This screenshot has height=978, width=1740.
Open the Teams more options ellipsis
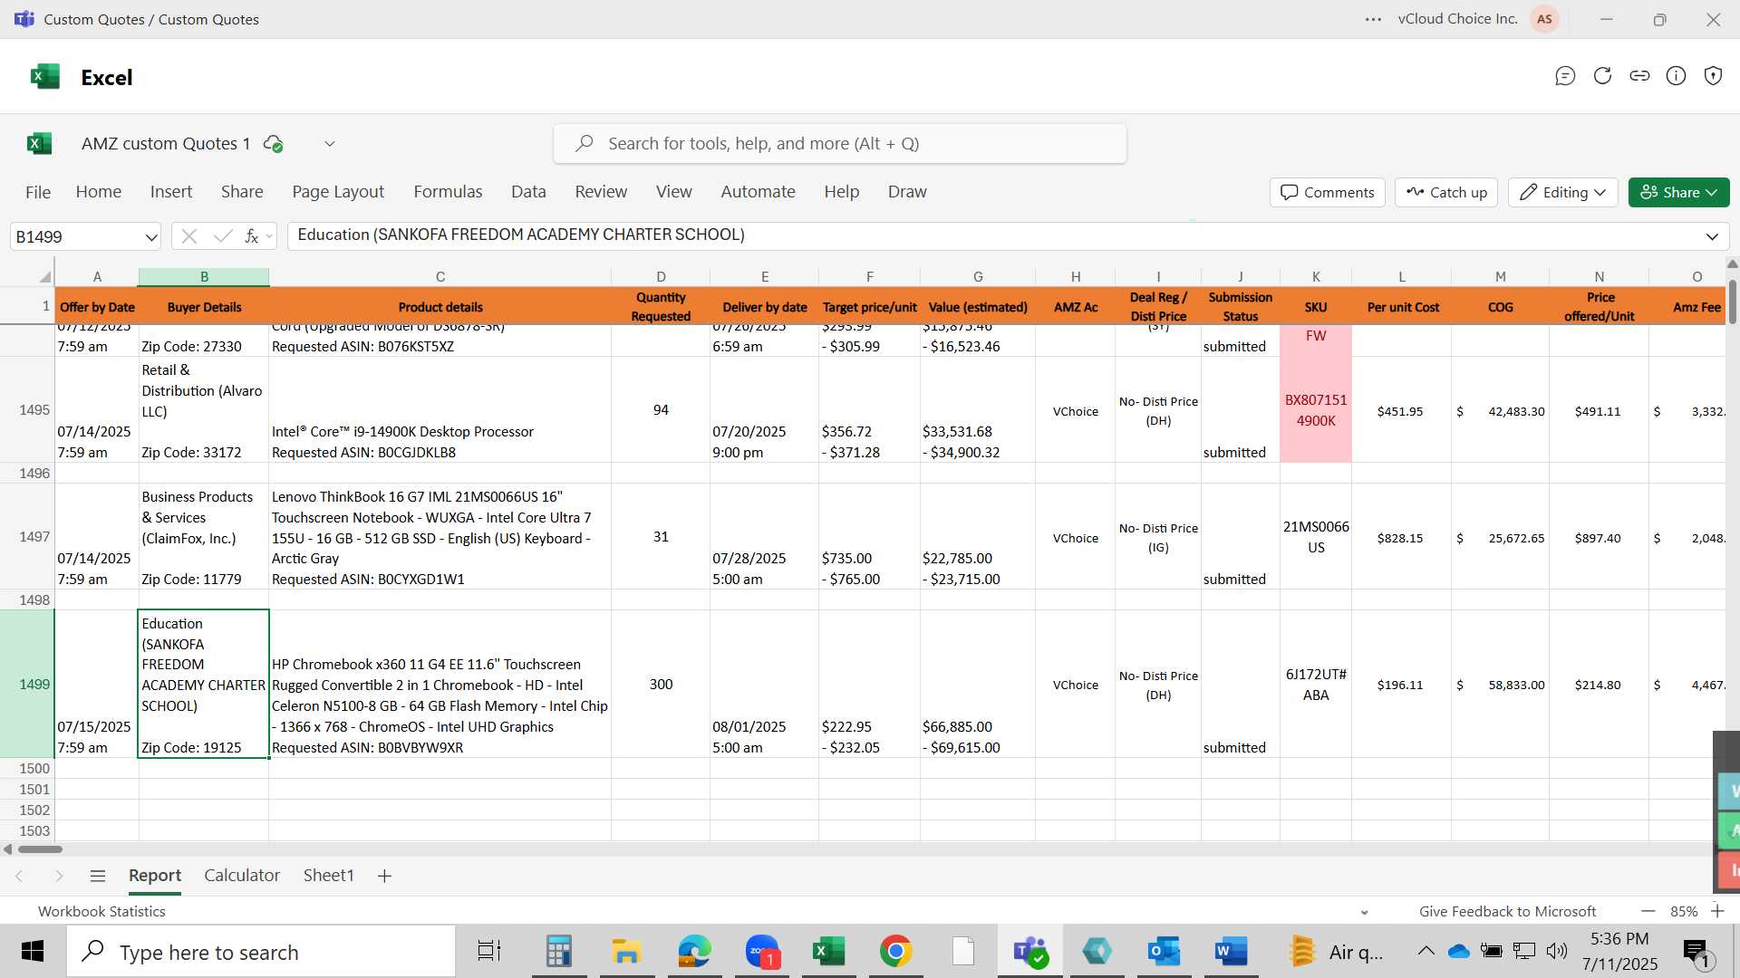(1373, 19)
